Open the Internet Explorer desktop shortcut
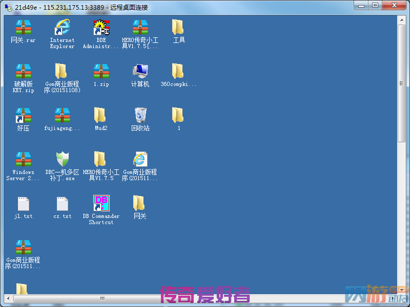 tap(62, 28)
